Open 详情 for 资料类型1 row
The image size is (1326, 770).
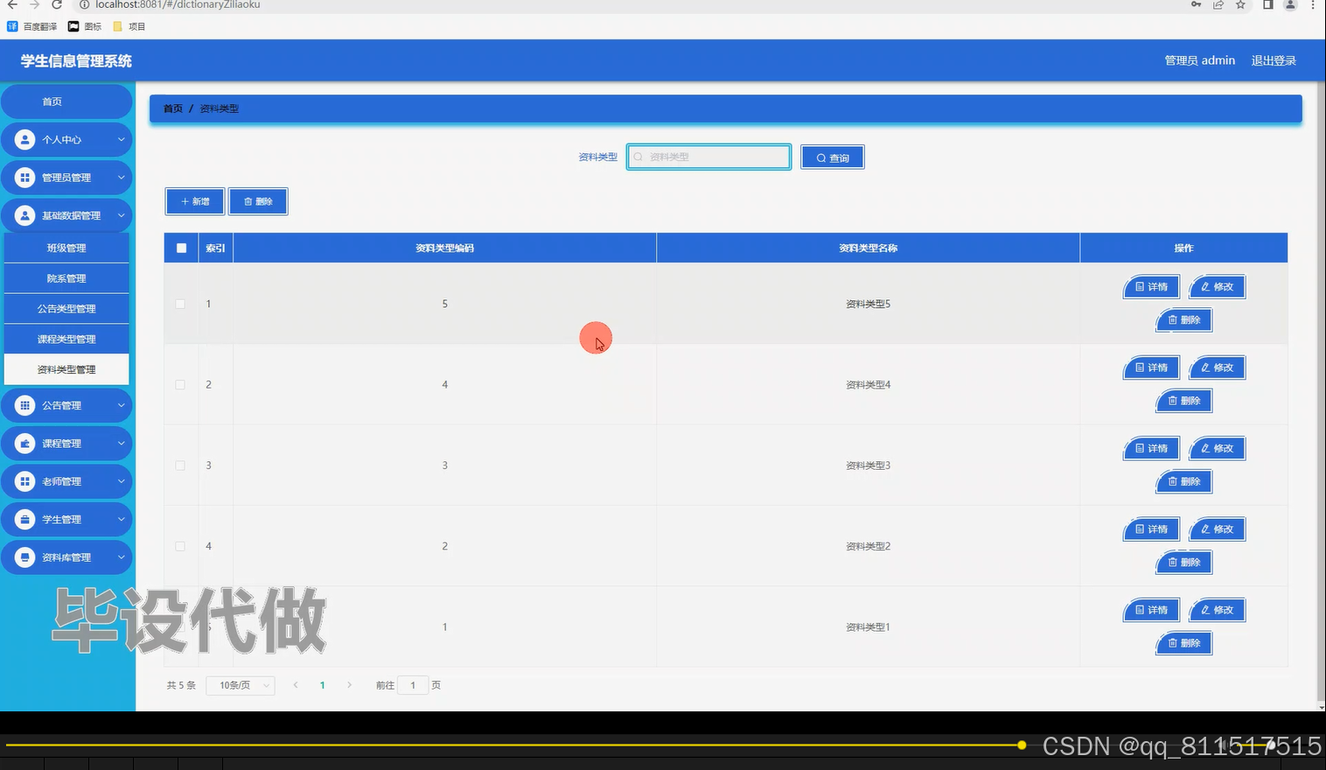1151,610
